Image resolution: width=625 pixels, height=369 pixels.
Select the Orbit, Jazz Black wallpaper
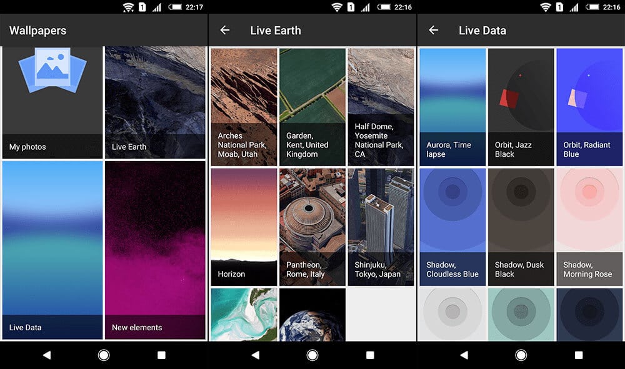521,107
